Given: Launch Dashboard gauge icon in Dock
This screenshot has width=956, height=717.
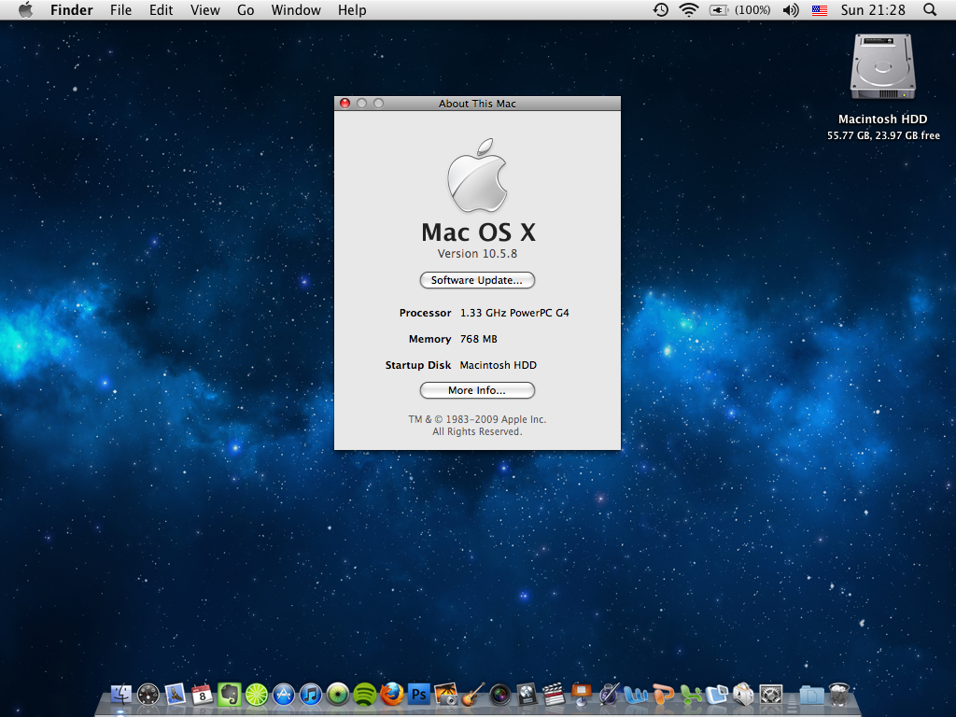Looking at the screenshot, I should [148, 694].
